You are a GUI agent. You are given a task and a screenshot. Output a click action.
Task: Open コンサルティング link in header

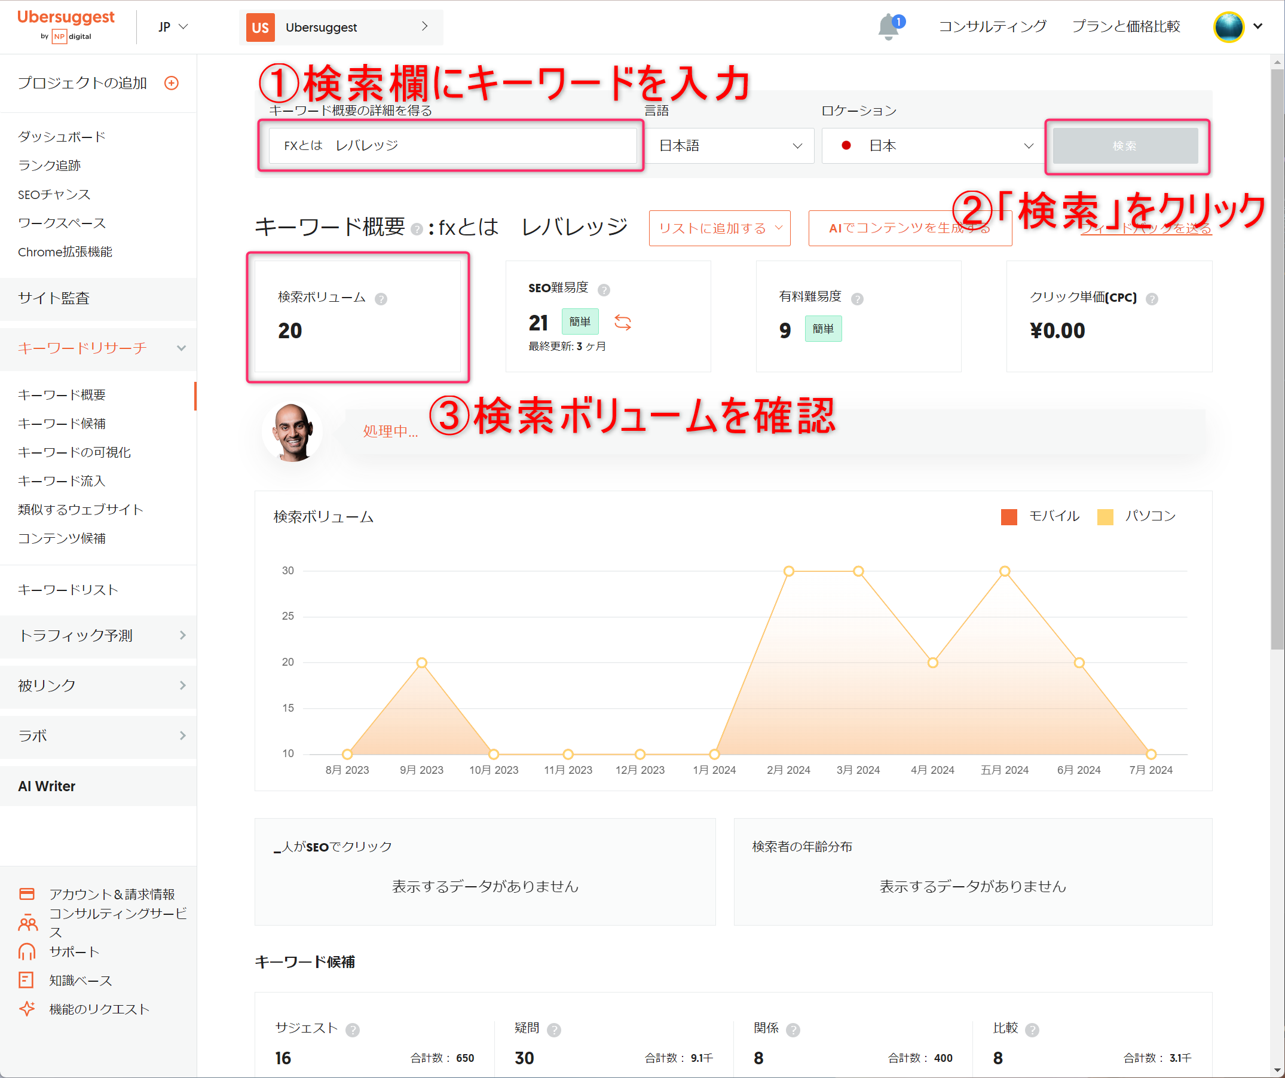[x=993, y=26]
